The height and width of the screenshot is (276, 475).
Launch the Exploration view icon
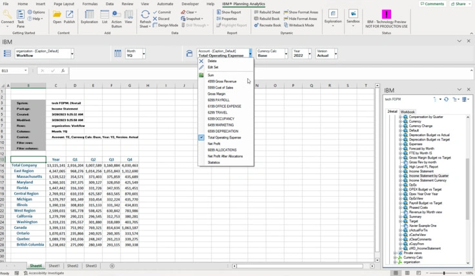pyautogui.click(x=89, y=17)
